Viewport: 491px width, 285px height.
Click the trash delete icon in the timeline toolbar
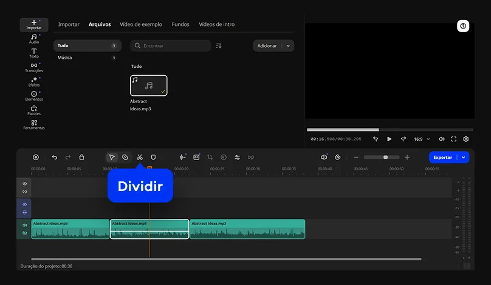coord(82,157)
